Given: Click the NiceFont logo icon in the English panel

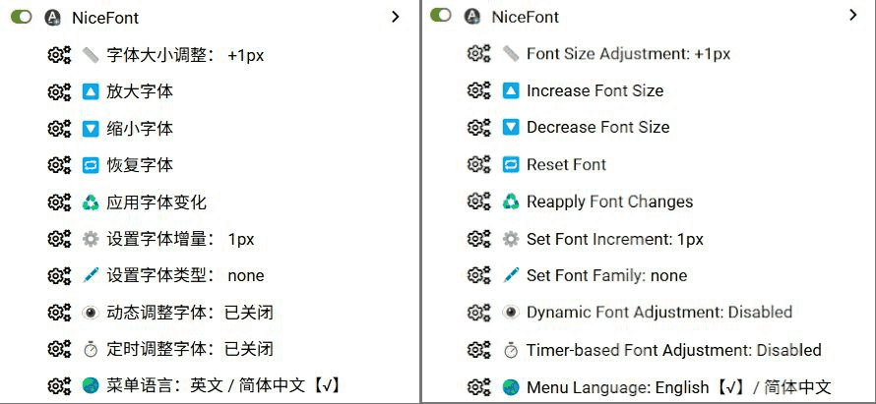Looking at the screenshot, I should (472, 17).
